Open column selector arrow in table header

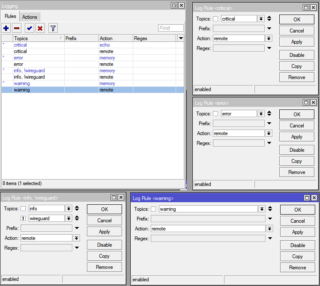pyautogui.click(x=181, y=38)
